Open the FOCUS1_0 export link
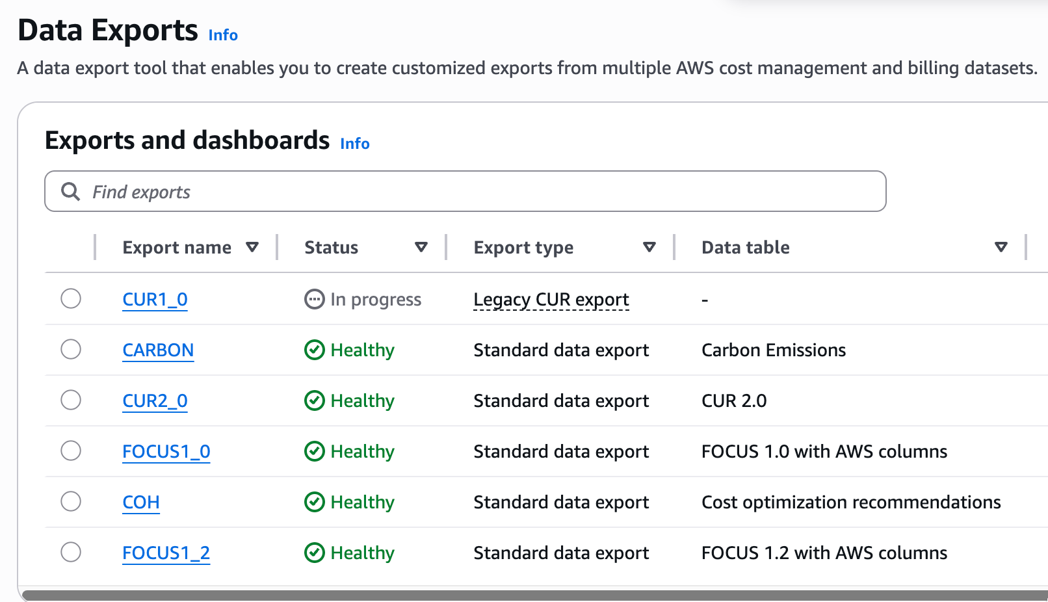 (166, 452)
